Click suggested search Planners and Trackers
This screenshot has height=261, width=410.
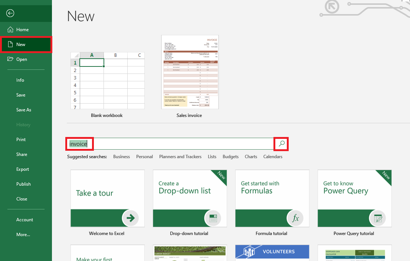pos(180,156)
